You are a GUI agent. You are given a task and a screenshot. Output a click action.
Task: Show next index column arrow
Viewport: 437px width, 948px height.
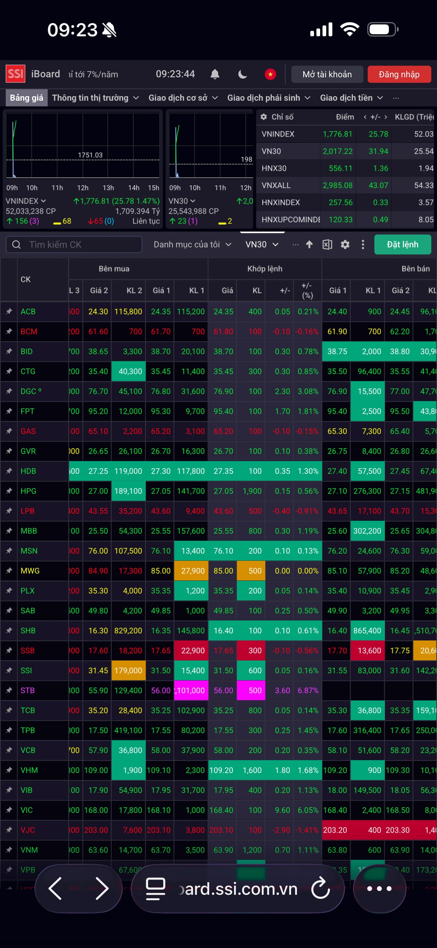(386, 117)
